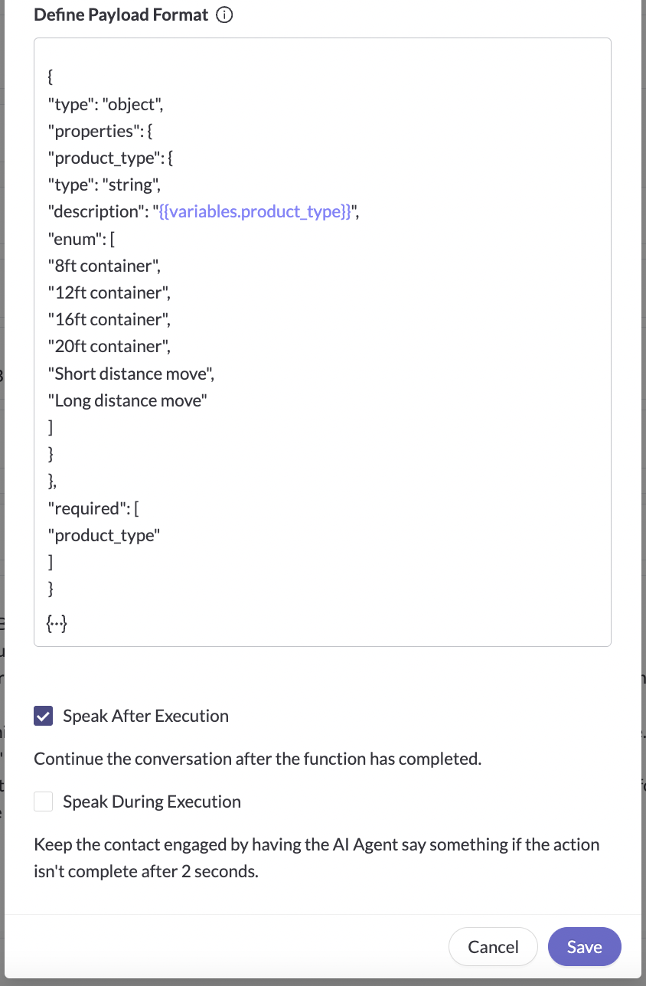Click the "type": "object" line

click(105, 103)
